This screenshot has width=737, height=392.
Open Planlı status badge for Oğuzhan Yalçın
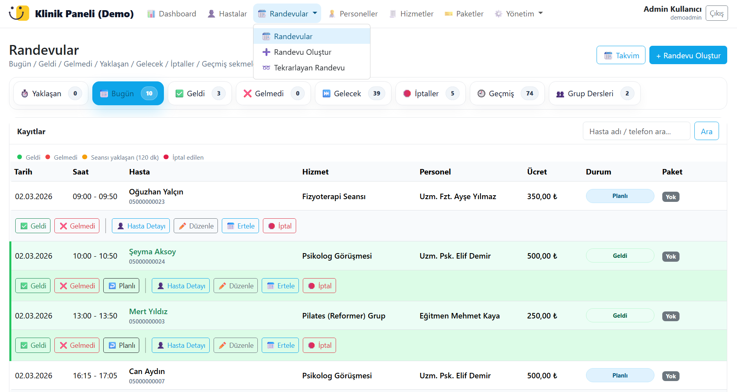pyautogui.click(x=620, y=196)
